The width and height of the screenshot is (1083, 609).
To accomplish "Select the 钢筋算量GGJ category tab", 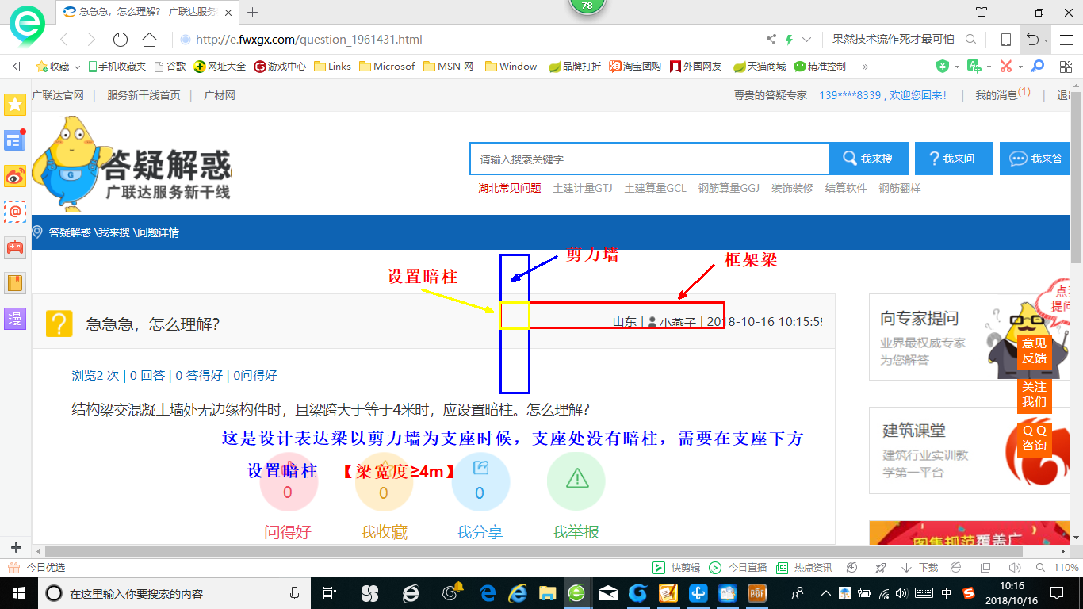I will click(x=729, y=189).
